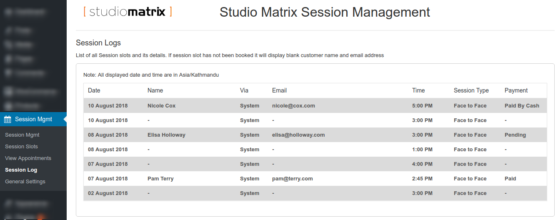The height and width of the screenshot is (220, 558).
Task: Click the Date column header
Action: [94, 90]
